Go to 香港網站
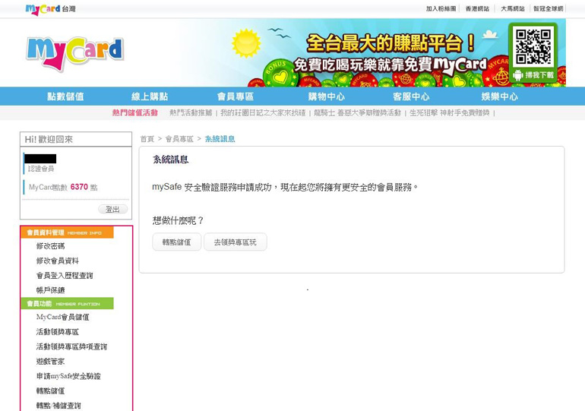 [477, 8]
